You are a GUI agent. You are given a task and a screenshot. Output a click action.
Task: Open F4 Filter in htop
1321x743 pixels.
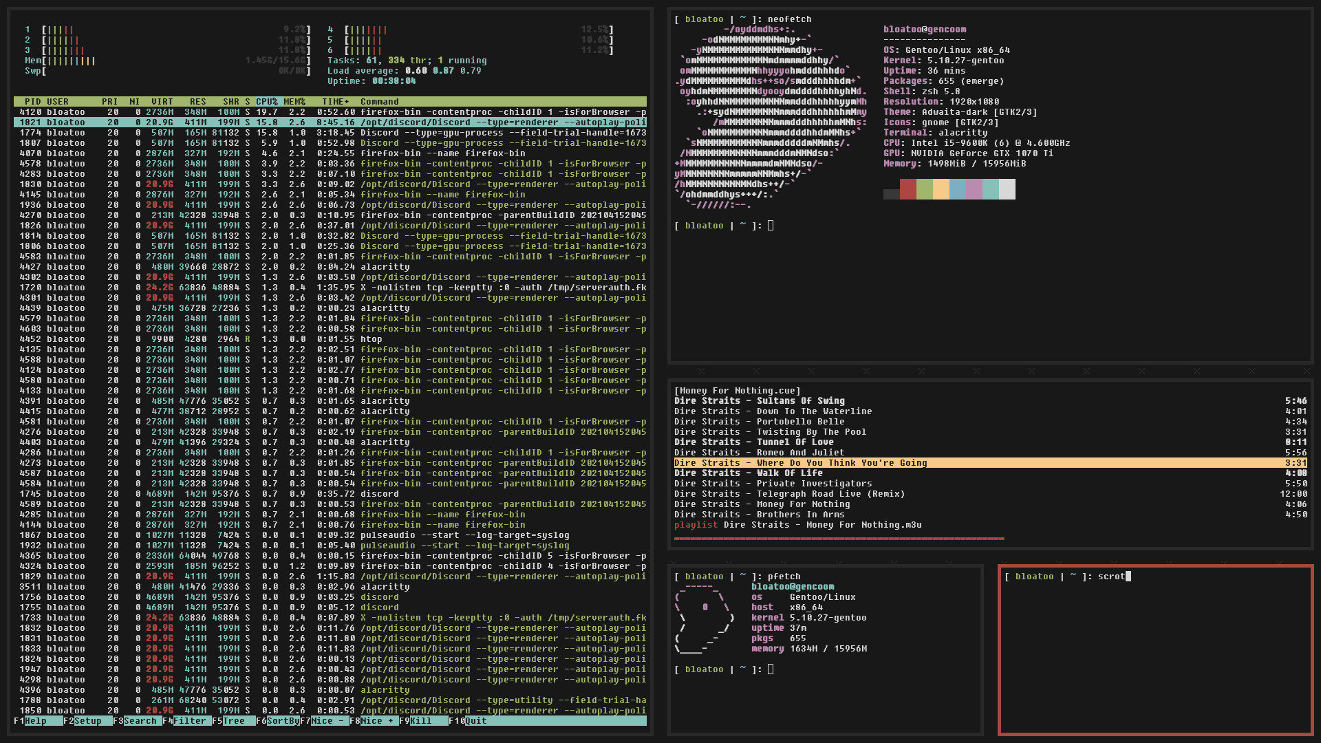pyautogui.click(x=190, y=721)
